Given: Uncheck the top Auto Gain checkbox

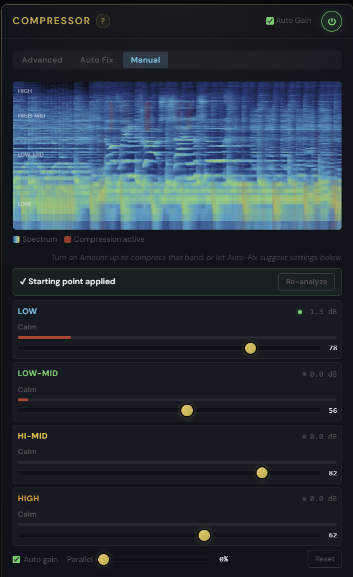Looking at the screenshot, I should coord(270,21).
